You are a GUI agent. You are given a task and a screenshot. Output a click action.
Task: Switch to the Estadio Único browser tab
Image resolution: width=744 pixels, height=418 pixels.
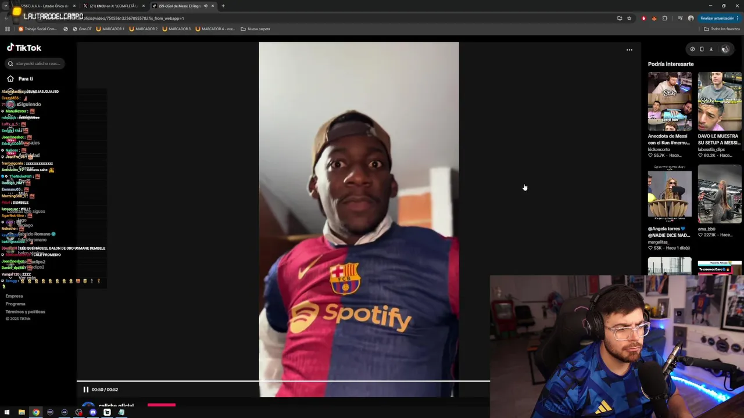coord(45,6)
